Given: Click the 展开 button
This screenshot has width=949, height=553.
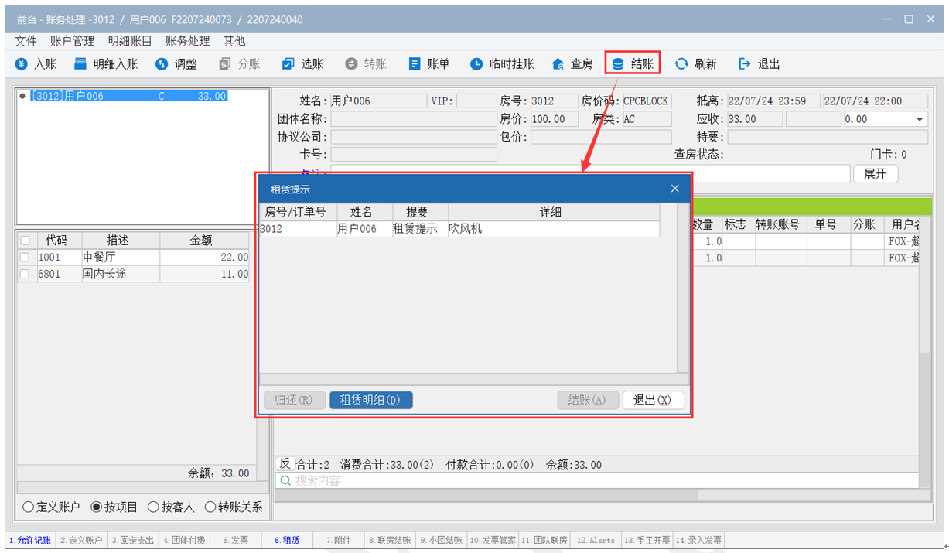Looking at the screenshot, I should 876,173.
